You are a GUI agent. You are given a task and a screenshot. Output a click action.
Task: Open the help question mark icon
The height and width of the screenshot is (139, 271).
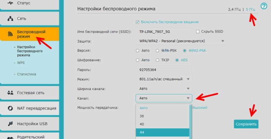click(264, 6)
